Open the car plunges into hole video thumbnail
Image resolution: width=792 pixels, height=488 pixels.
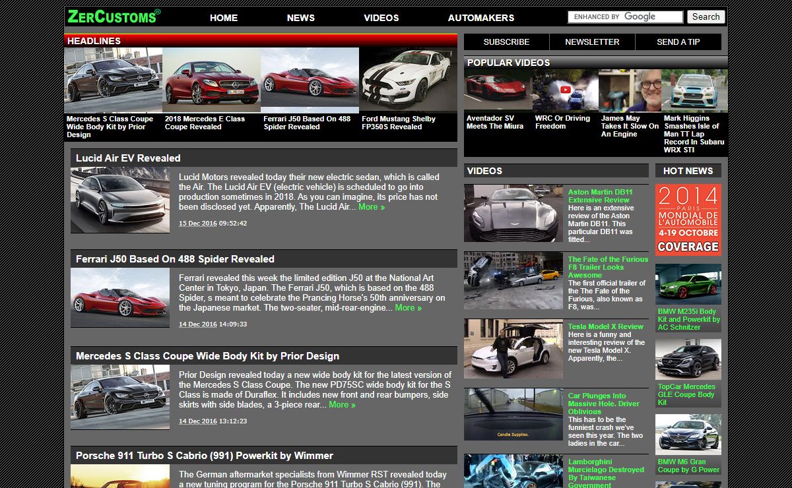[x=513, y=414]
